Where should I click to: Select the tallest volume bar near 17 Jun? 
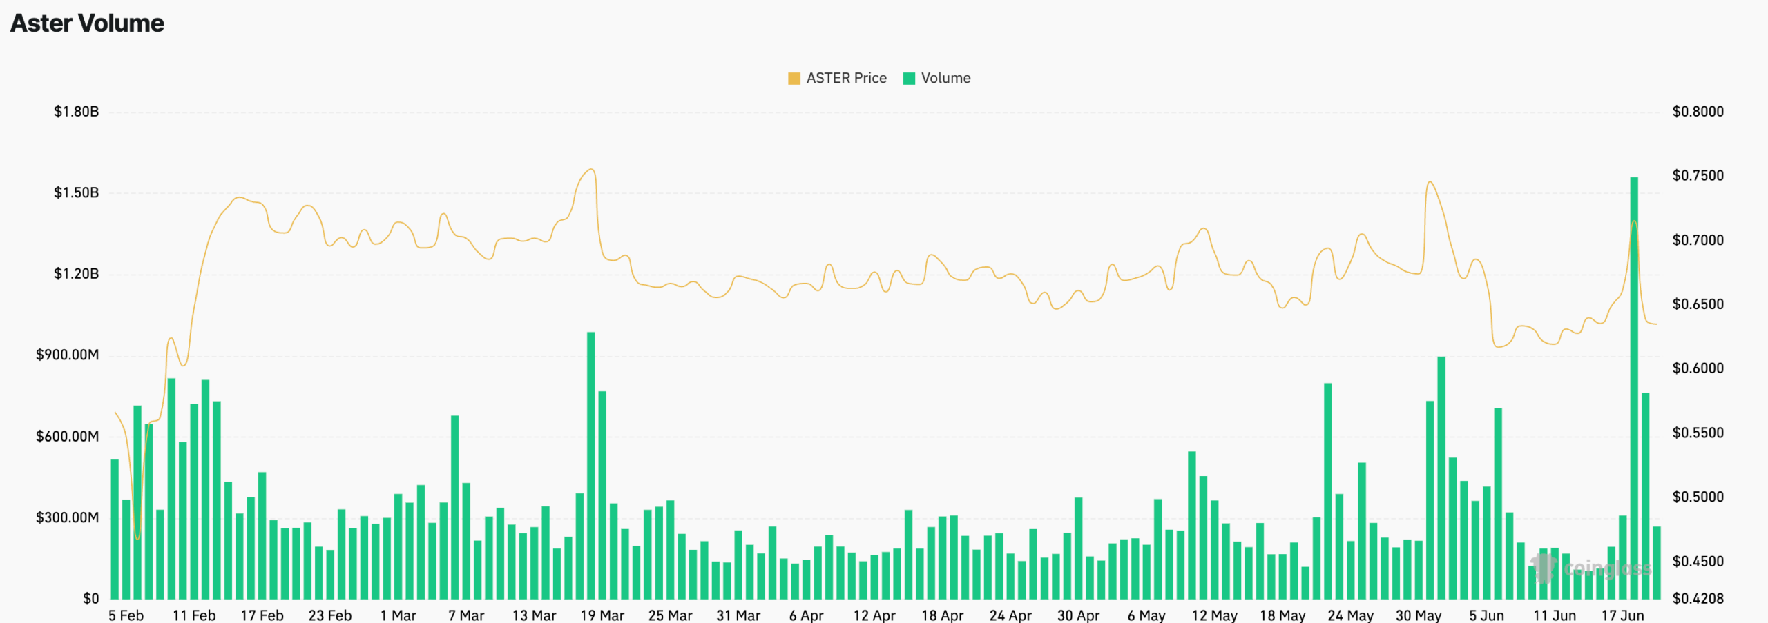click(x=1634, y=388)
